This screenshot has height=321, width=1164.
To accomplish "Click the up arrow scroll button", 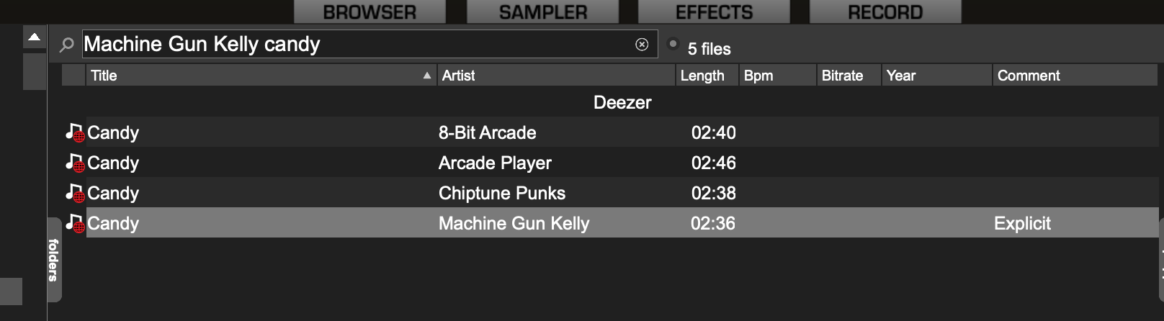I will [34, 37].
